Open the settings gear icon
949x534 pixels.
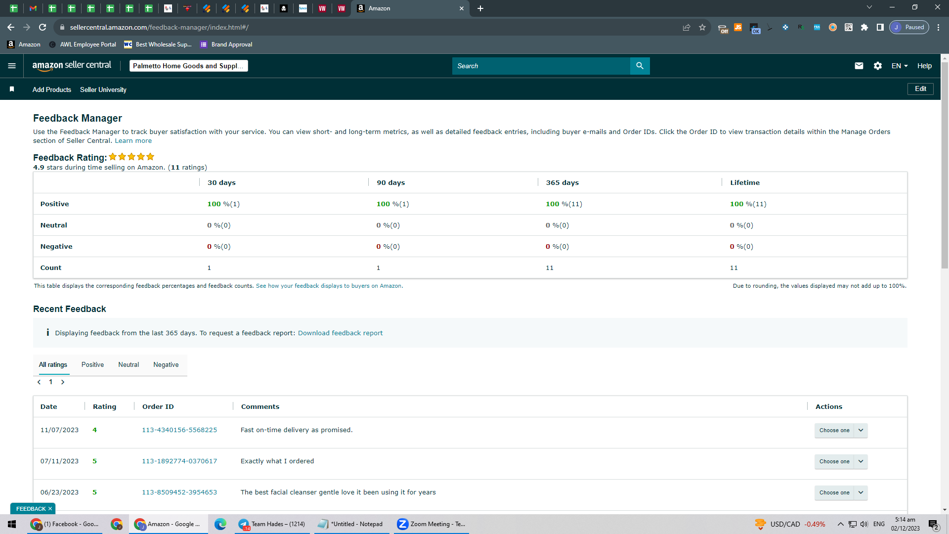click(x=878, y=66)
